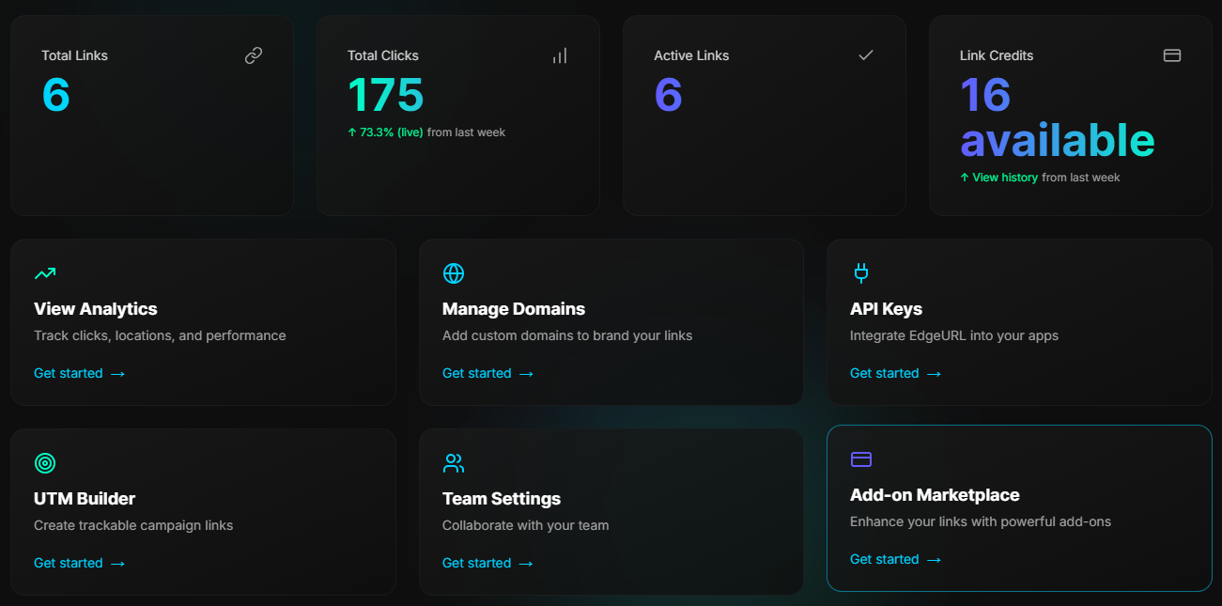Click the target icon above UTM Builder
Viewport: 1222px width, 606px height.
(45, 462)
